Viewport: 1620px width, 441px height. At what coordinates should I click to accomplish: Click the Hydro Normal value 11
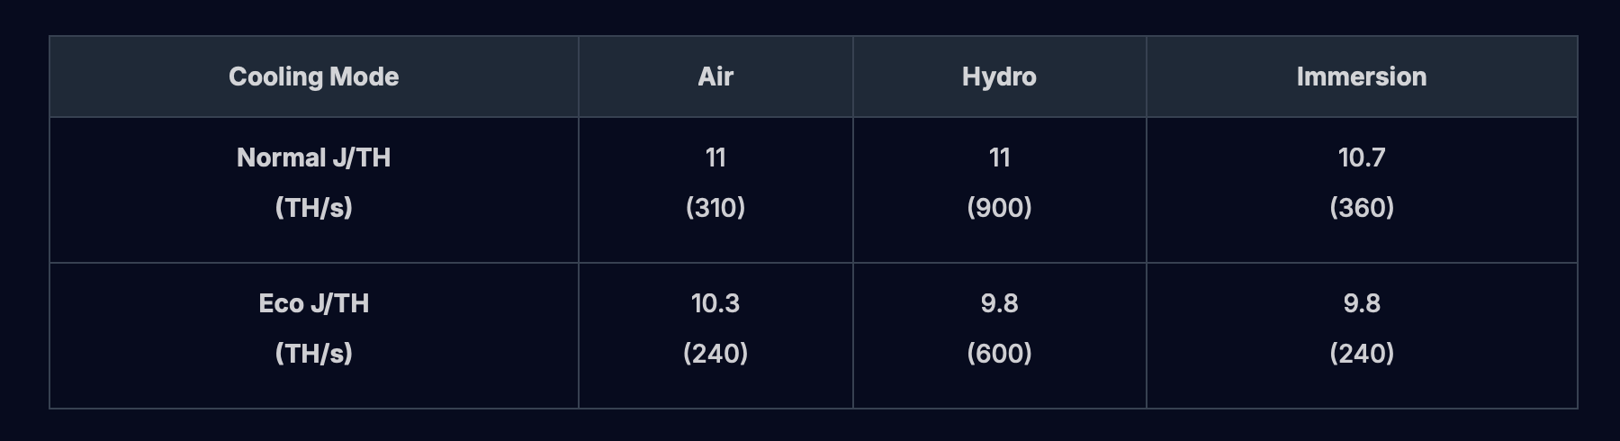click(x=999, y=157)
